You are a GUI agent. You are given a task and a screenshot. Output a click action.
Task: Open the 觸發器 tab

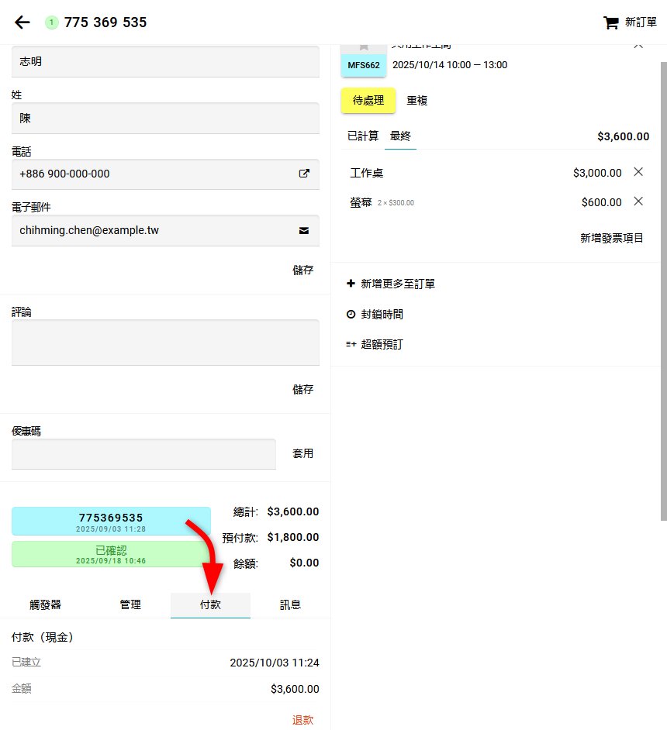click(x=45, y=604)
